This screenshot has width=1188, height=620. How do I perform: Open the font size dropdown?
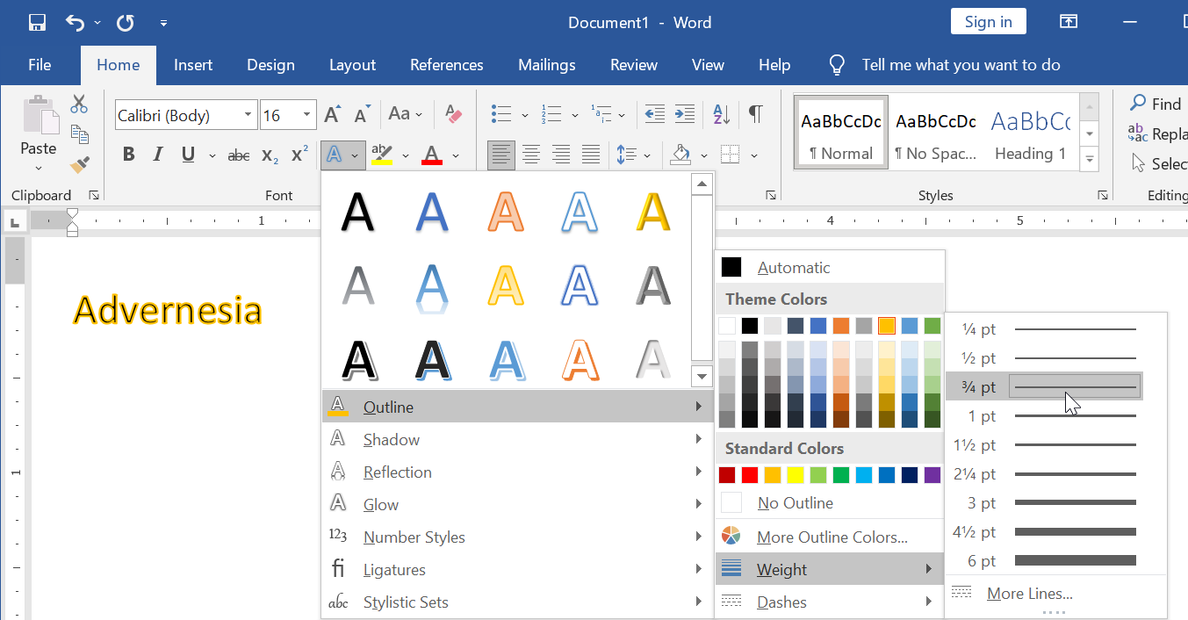click(307, 115)
